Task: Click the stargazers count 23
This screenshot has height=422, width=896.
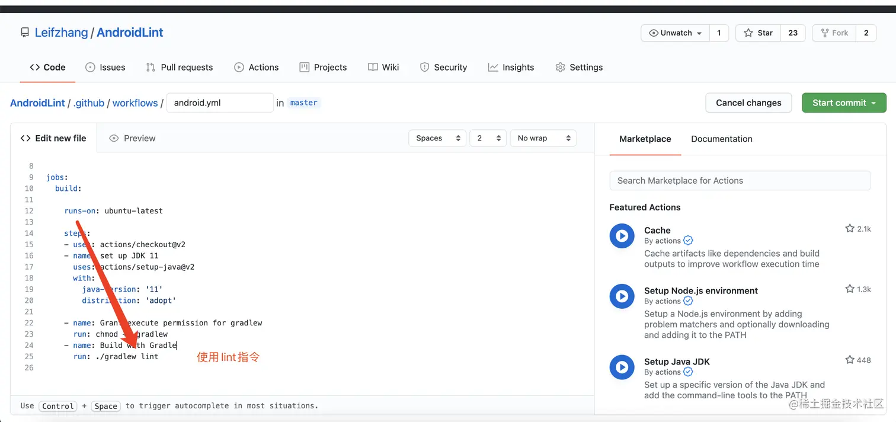Action: [793, 33]
